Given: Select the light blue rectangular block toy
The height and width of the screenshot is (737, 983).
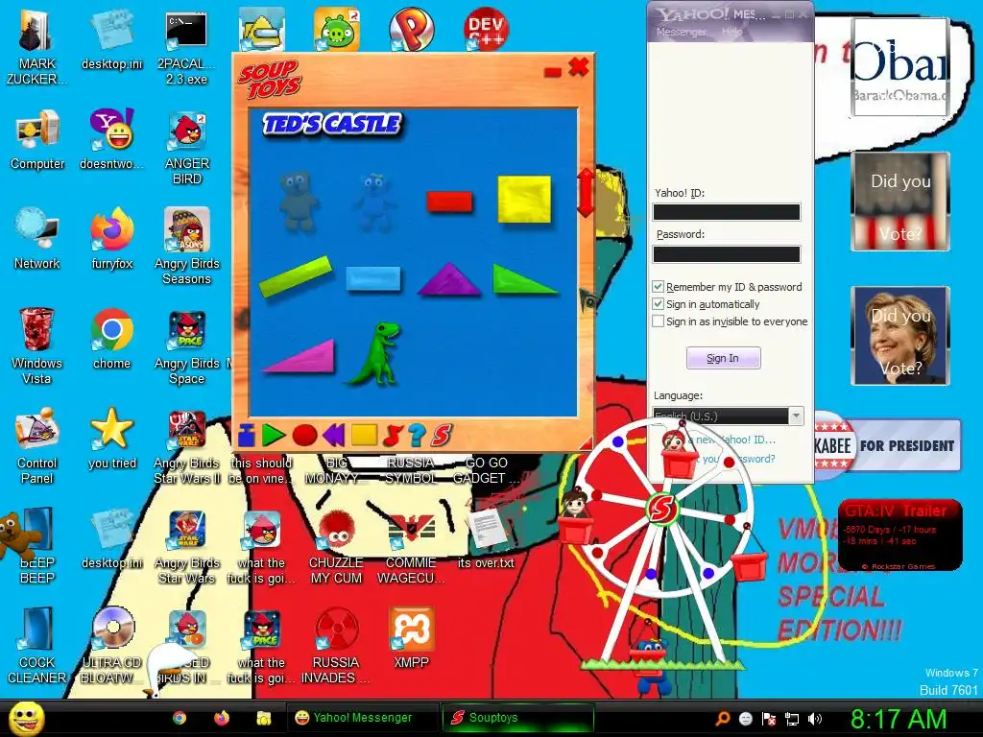Looking at the screenshot, I should [x=373, y=278].
